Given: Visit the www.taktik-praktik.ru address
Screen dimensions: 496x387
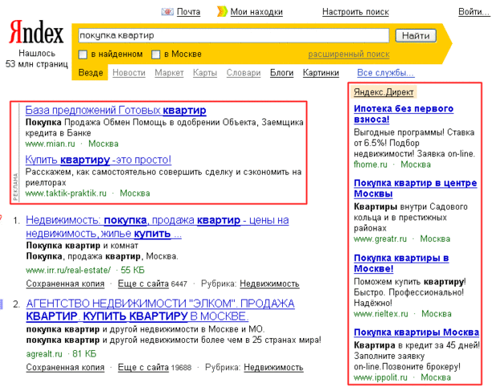Looking at the screenshot, I should [66, 193].
